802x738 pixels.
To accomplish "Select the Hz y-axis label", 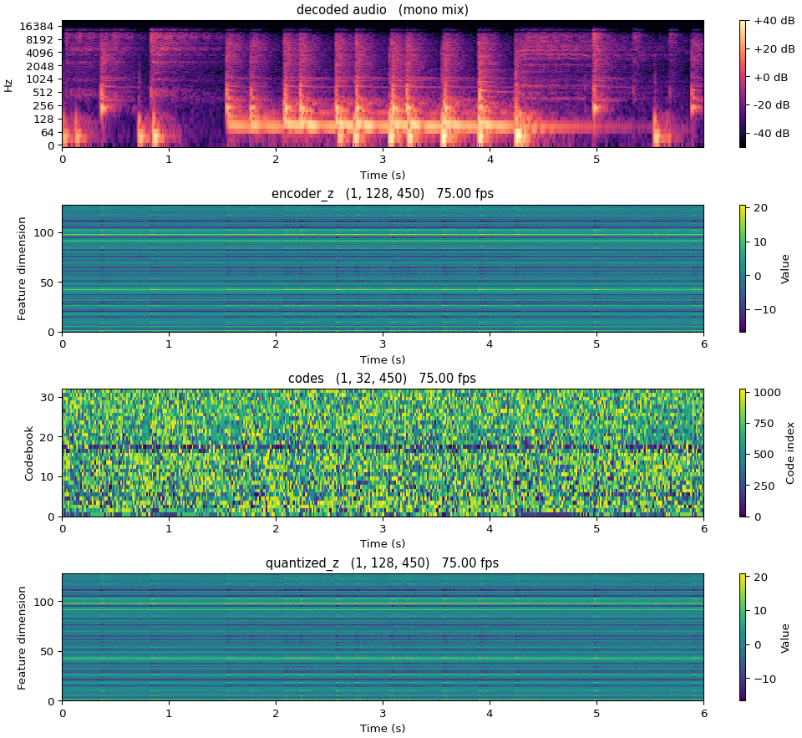I will coord(8,84).
